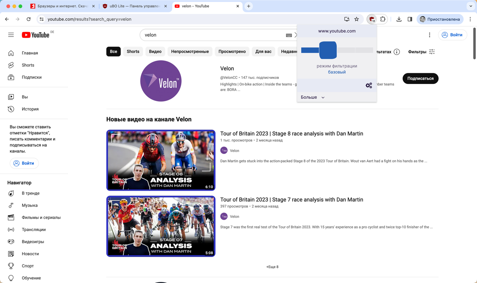Open the Приостановлена profile button
This screenshot has width=477, height=283.
tap(440, 19)
